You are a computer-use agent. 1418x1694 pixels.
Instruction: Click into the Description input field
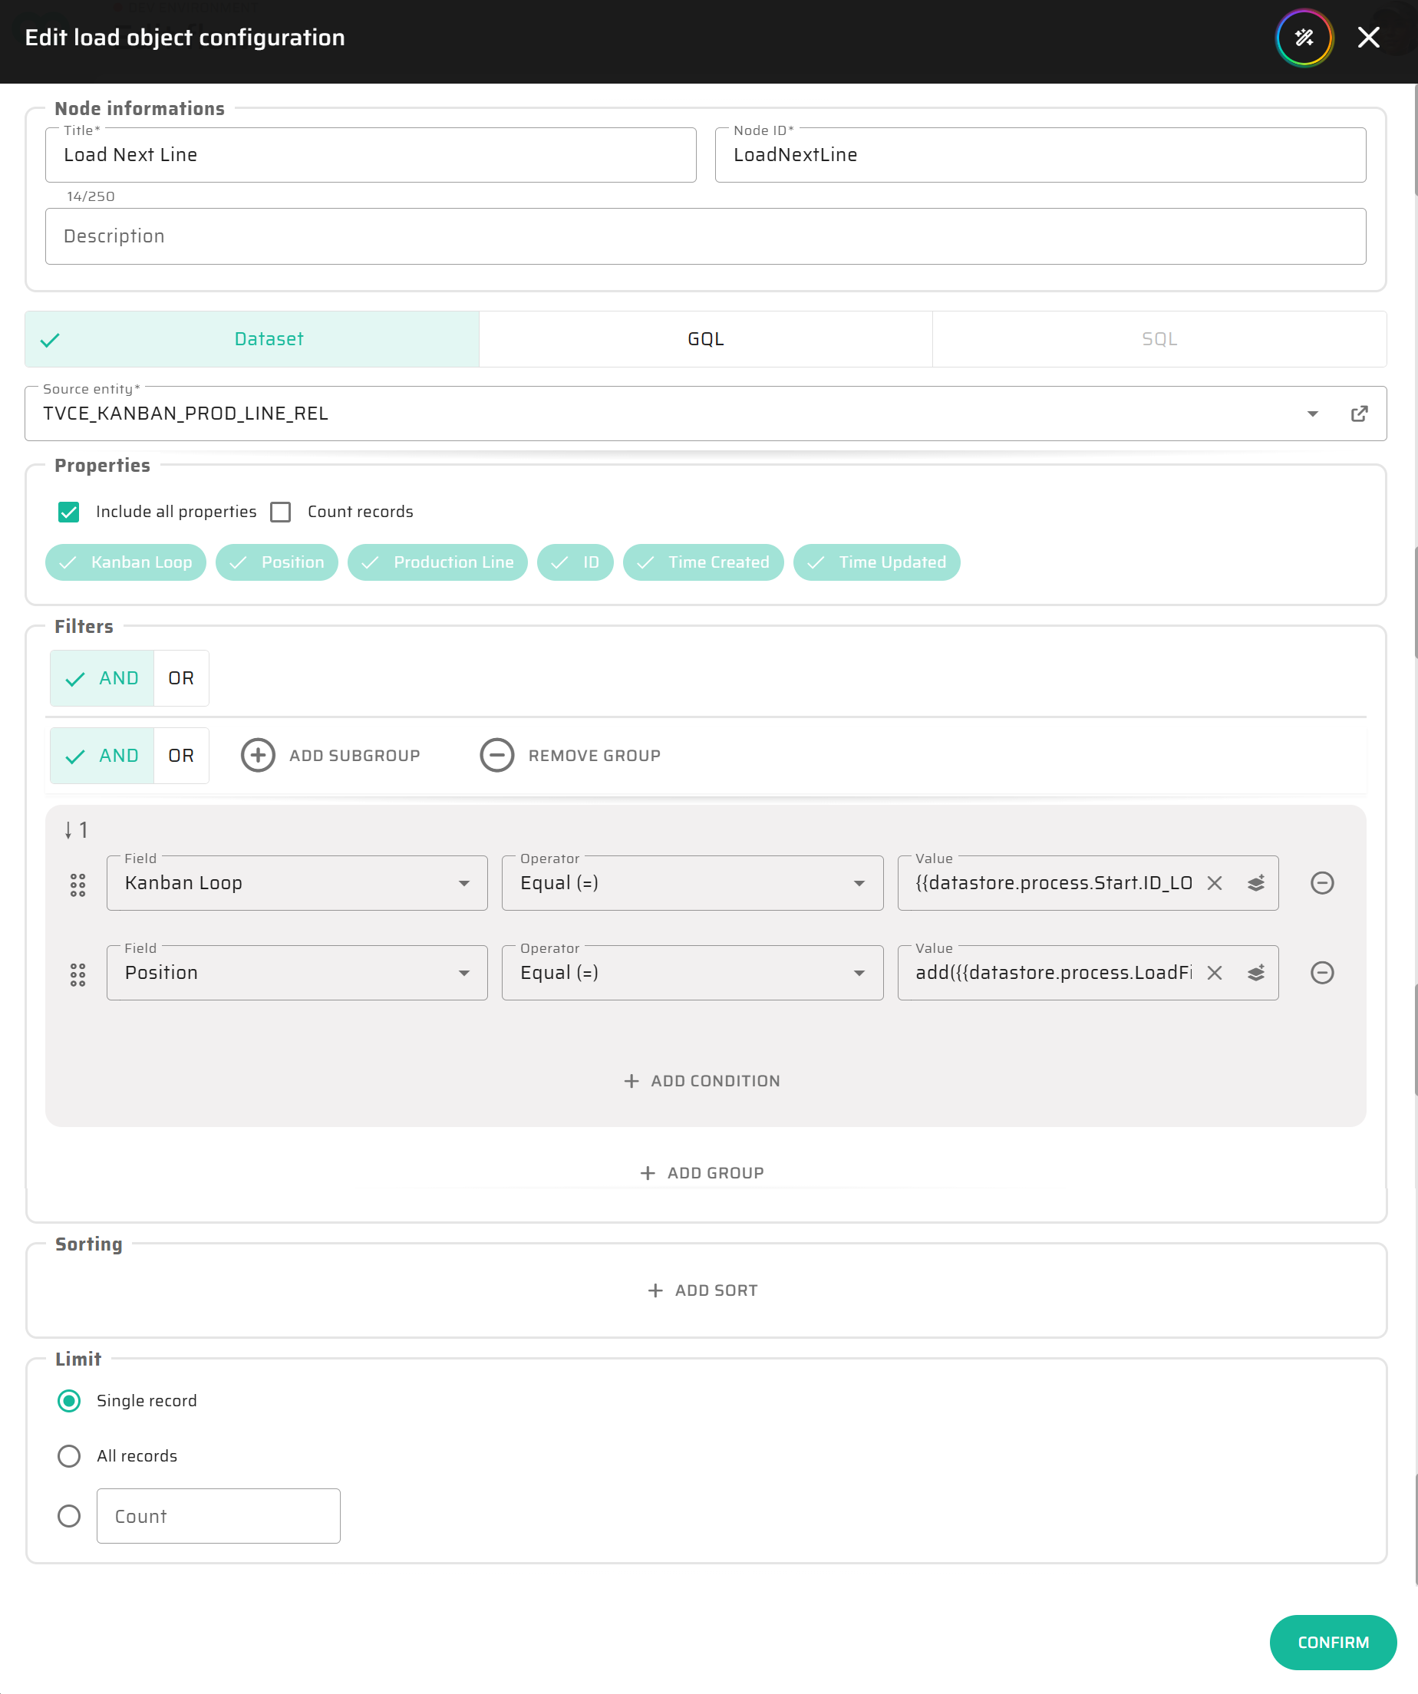click(x=705, y=236)
